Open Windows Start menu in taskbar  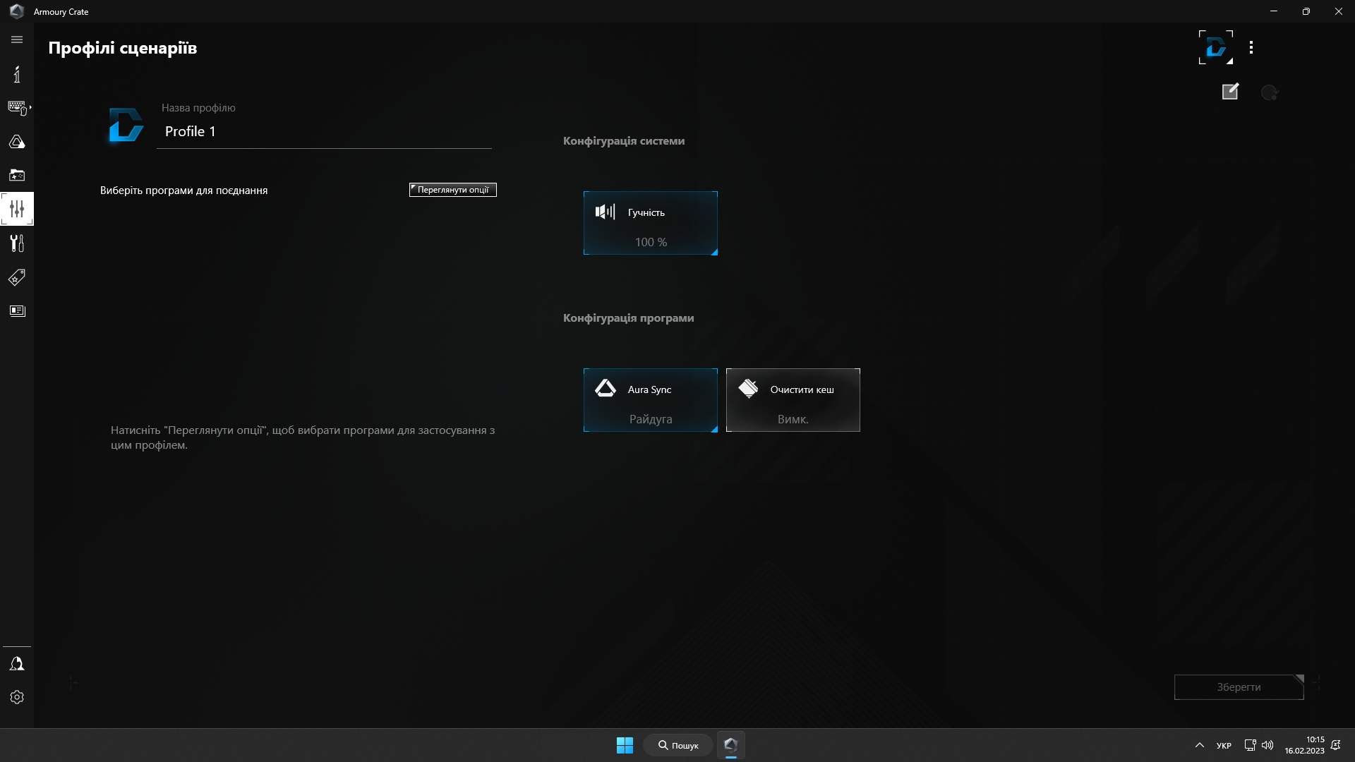coord(625,745)
